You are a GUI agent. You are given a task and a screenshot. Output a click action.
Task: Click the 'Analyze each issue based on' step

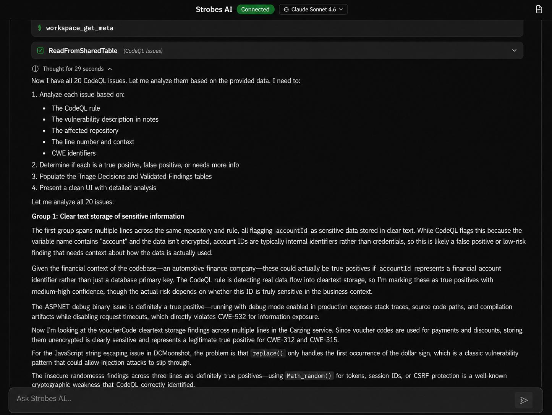pyautogui.click(x=78, y=94)
